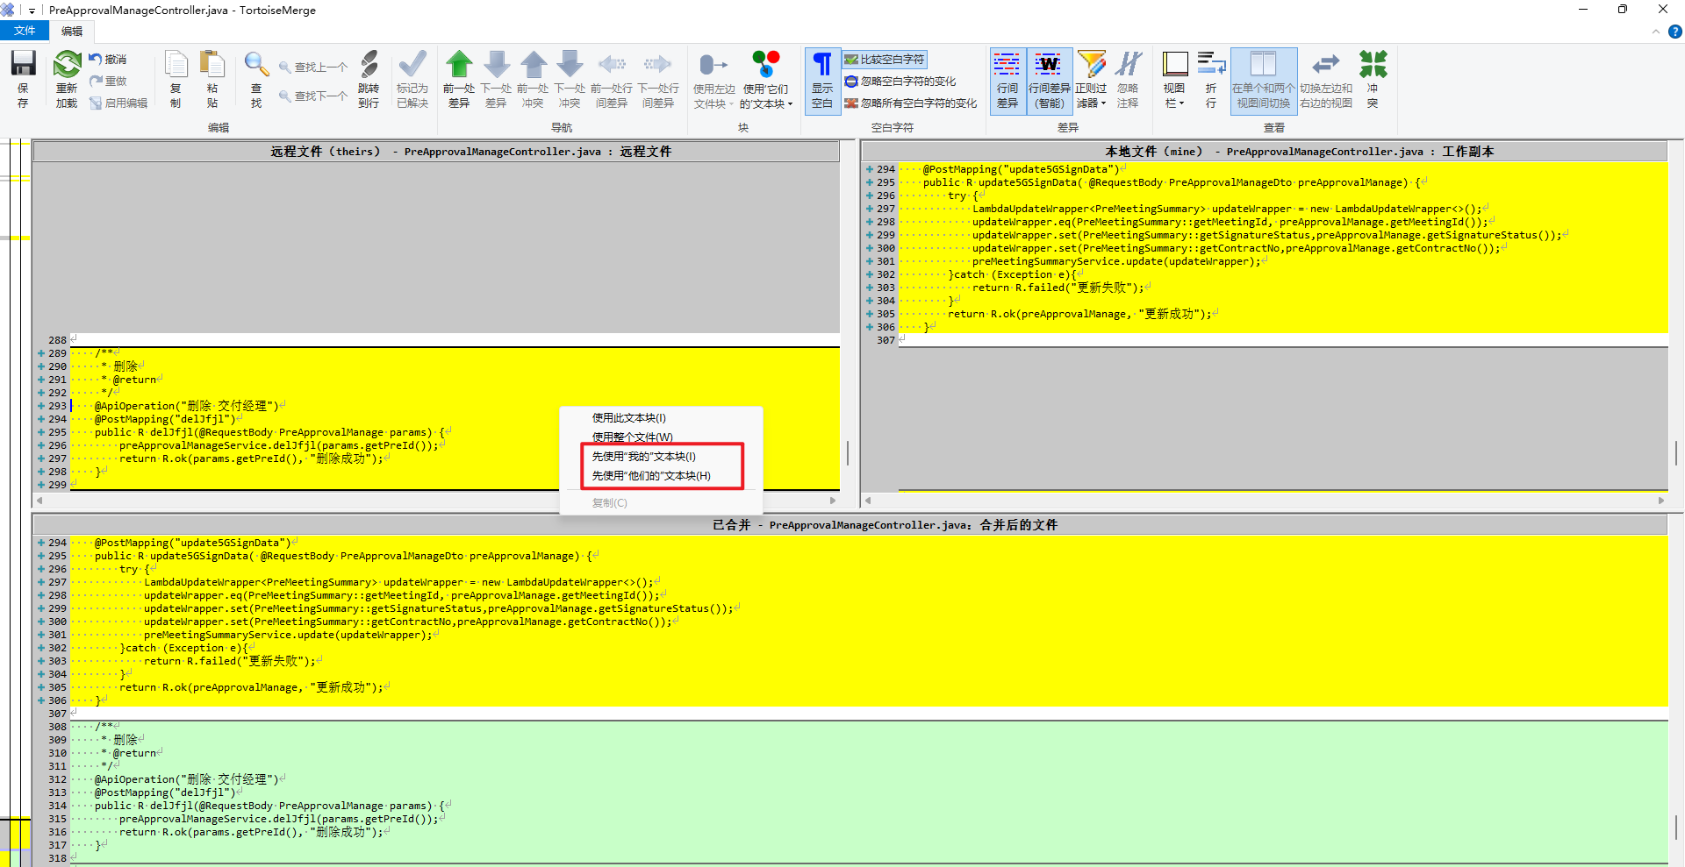Viewport: 1685px width, 867px height.
Task: Swap left and right views
Action: [1326, 79]
